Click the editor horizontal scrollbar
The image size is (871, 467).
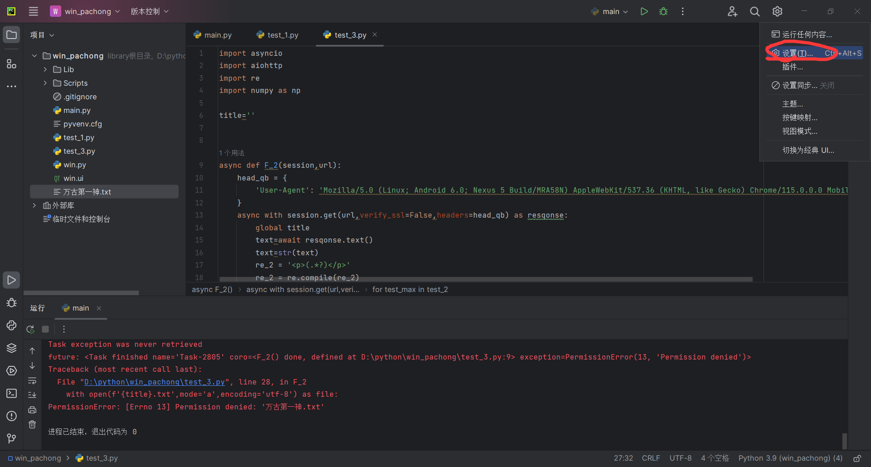pos(485,279)
